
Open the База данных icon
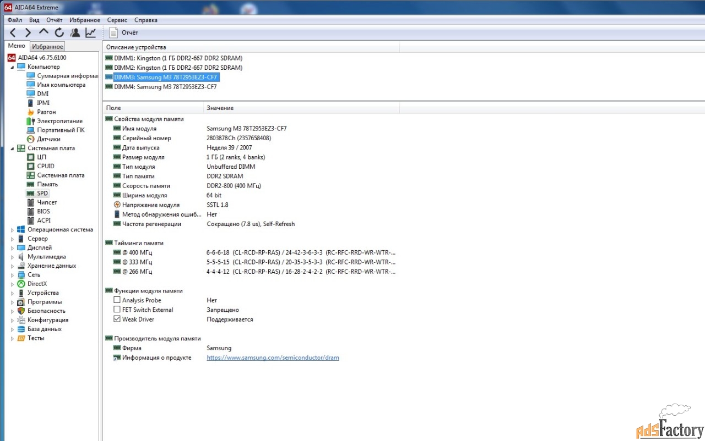click(21, 329)
